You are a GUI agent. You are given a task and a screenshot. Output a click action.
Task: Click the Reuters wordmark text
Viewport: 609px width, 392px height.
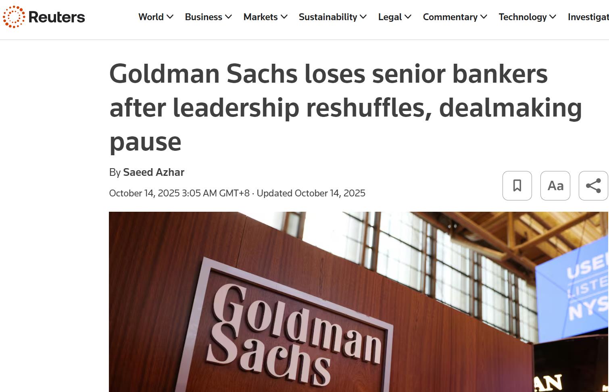click(56, 17)
